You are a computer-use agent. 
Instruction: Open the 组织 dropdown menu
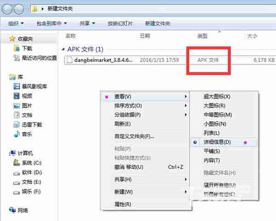[16, 23]
